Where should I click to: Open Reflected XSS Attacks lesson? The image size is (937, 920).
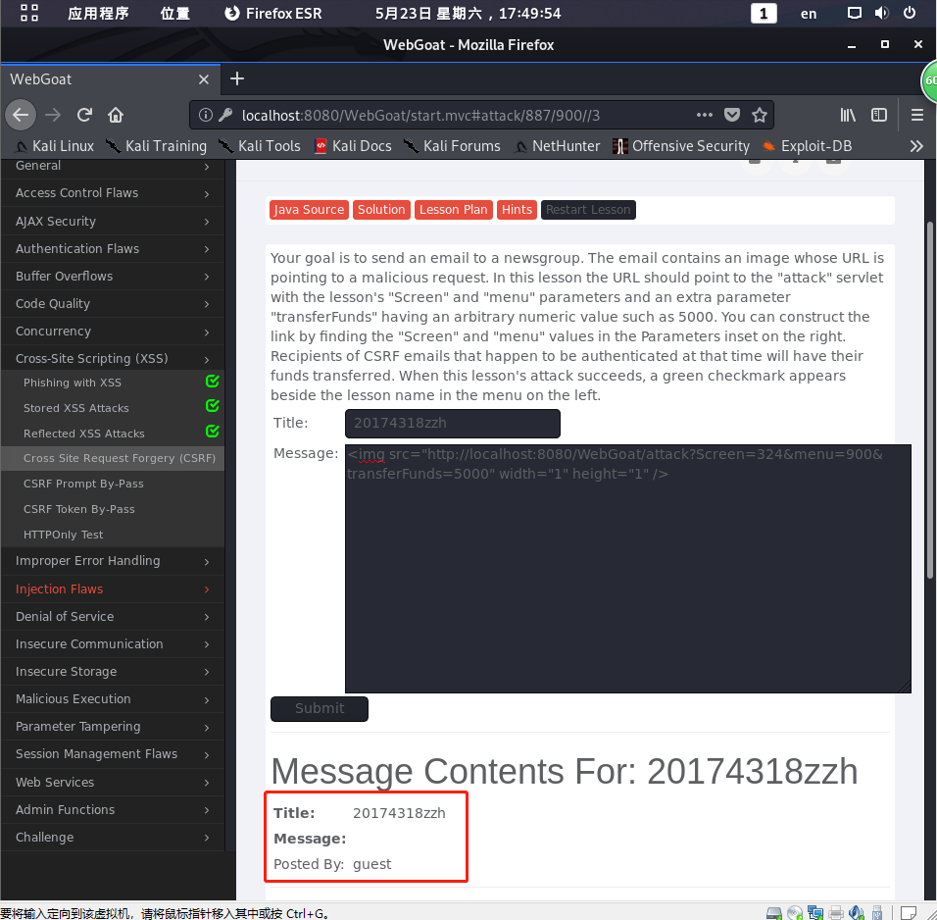tap(83, 434)
